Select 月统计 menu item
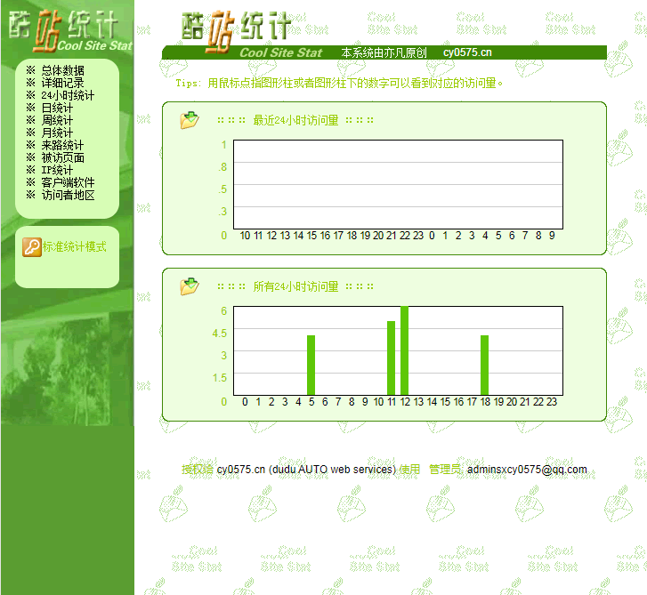Viewport: 647px width, 595px height. pyautogui.click(x=57, y=133)
